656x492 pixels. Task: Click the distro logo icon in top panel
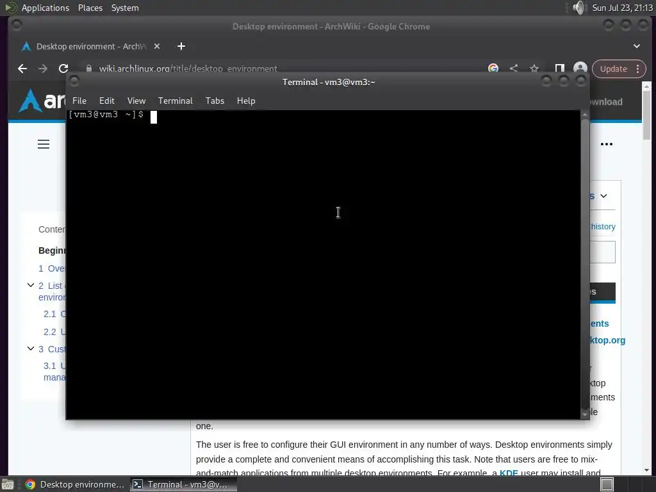[10, 8]
